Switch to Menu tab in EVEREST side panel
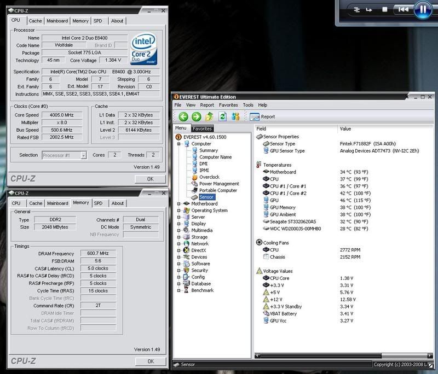Screen dimensions: 438x374 pos(181,128)
